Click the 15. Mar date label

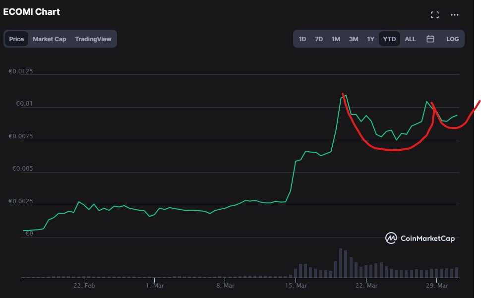(296, 286)
